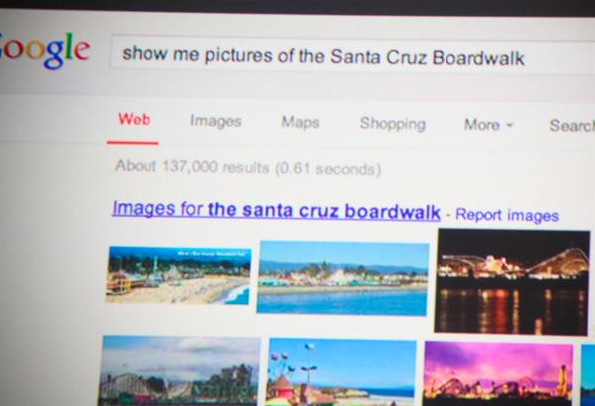Open the thumbnail with lamp post and red roof
Viewport: 595px width, 406px height.
(x=341, y=372)
